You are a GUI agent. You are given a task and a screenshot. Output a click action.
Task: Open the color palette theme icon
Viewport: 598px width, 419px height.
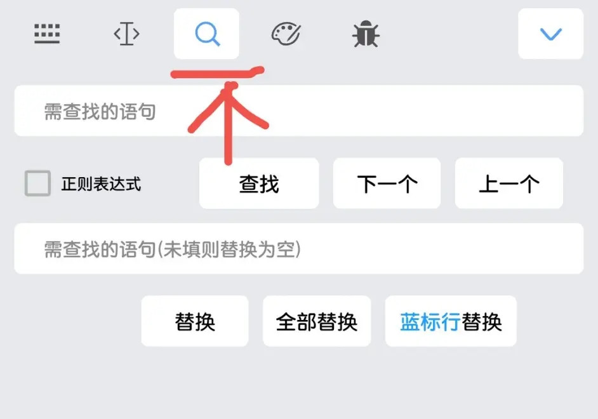coord(286,34)
